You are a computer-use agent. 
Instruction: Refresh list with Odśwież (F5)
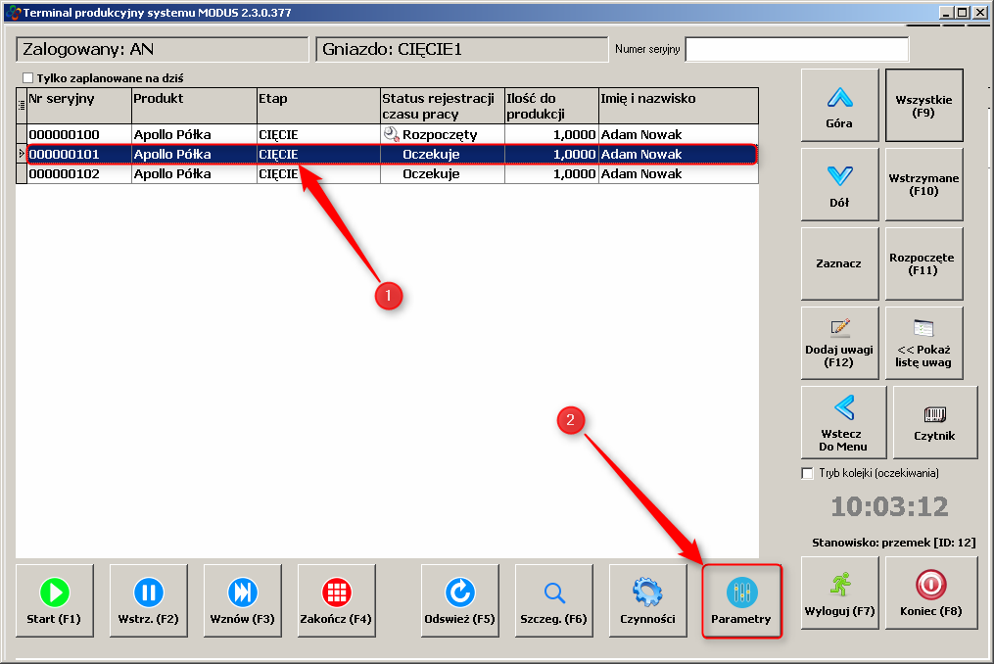(460, 601)
